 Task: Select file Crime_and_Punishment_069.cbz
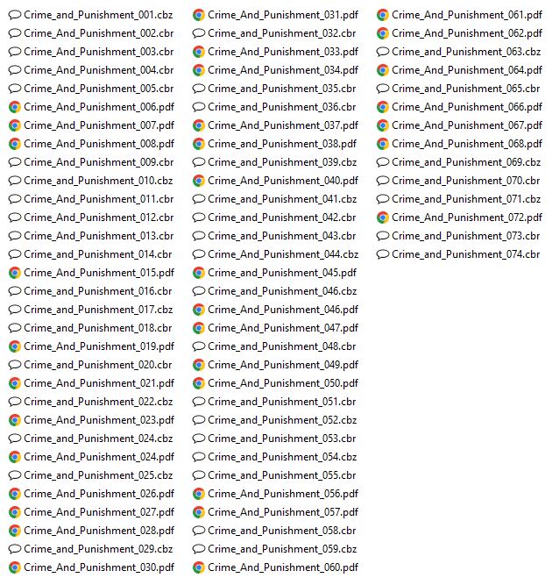point(459,162)
